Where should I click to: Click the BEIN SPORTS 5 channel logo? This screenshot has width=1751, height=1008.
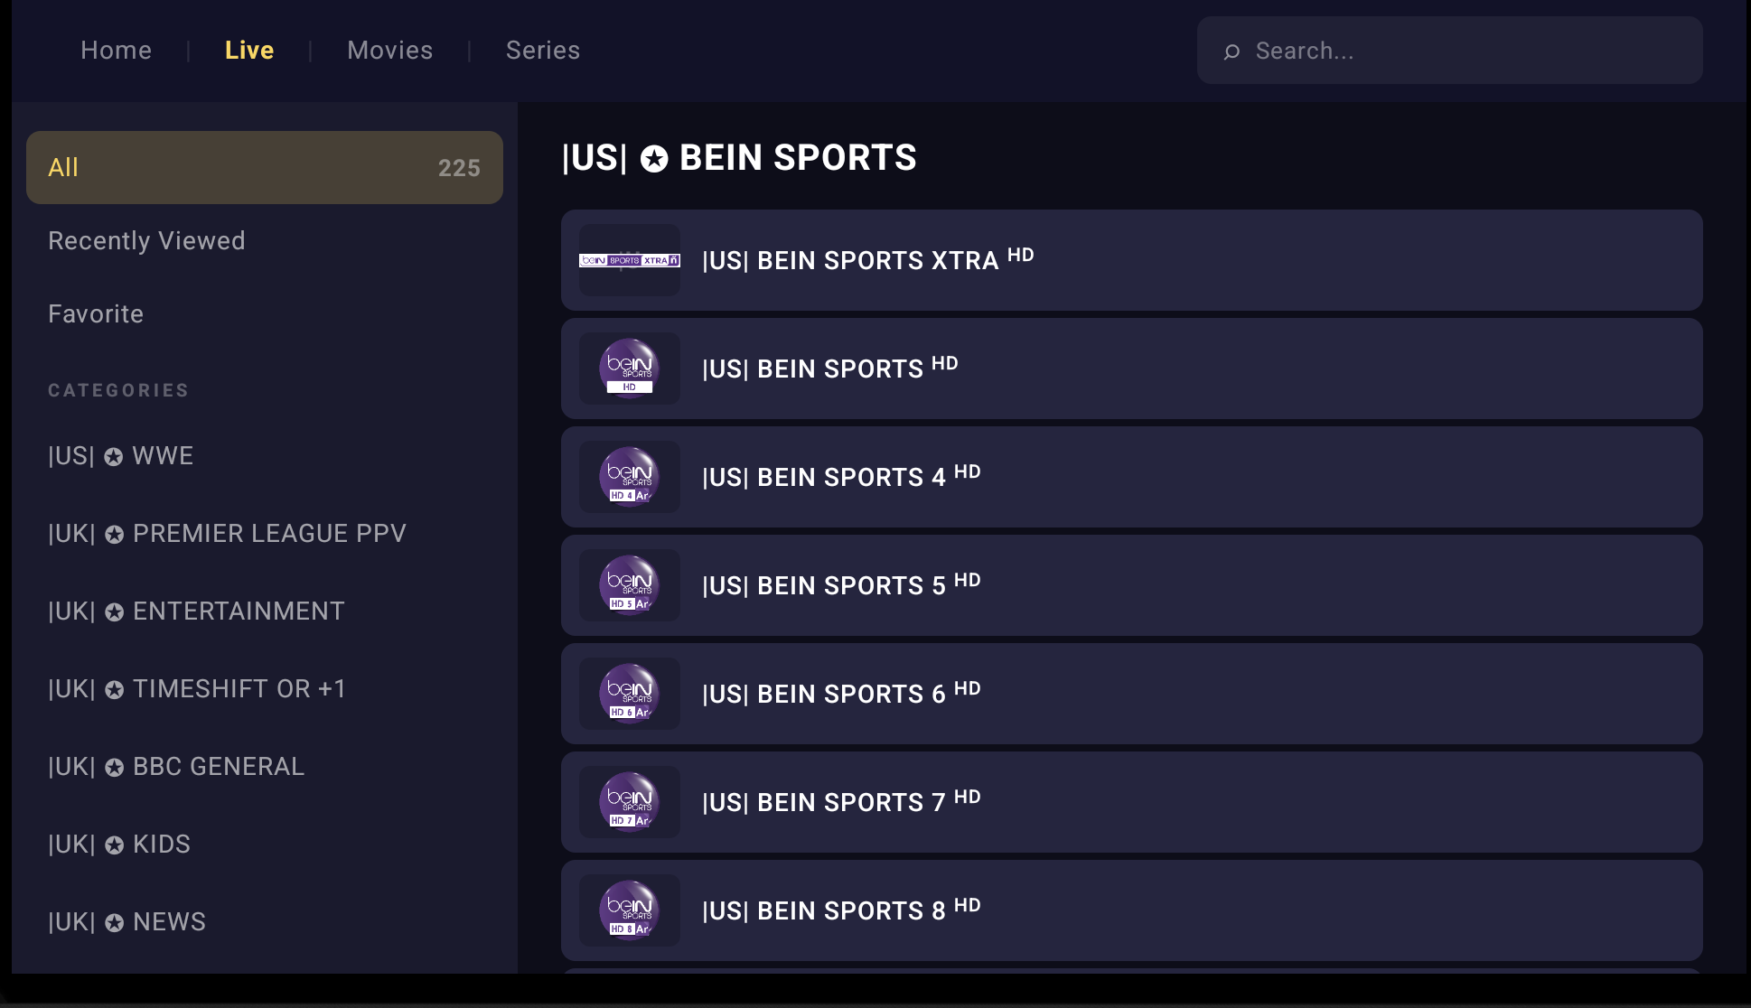(x=630, y=585)
